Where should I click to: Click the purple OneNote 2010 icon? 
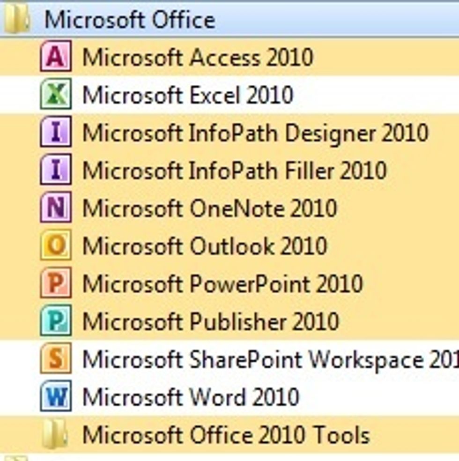point(56,208)
